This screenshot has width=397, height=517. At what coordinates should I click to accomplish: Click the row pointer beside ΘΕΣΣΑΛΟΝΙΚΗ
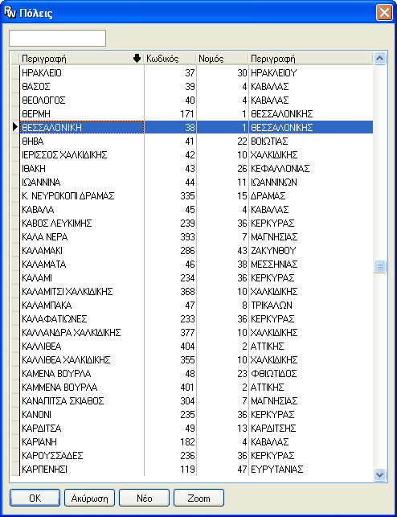coord(14,127)
